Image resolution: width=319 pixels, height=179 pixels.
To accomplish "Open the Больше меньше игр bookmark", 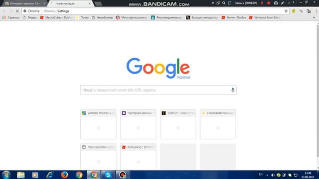I will tap(202, 18).
